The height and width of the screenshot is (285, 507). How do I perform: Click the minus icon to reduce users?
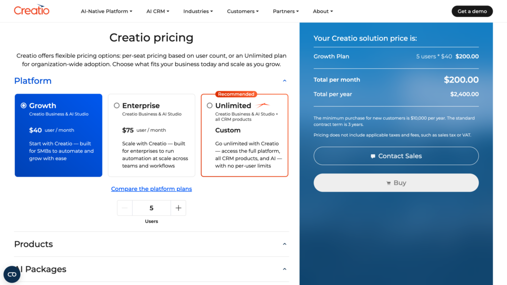125,208
